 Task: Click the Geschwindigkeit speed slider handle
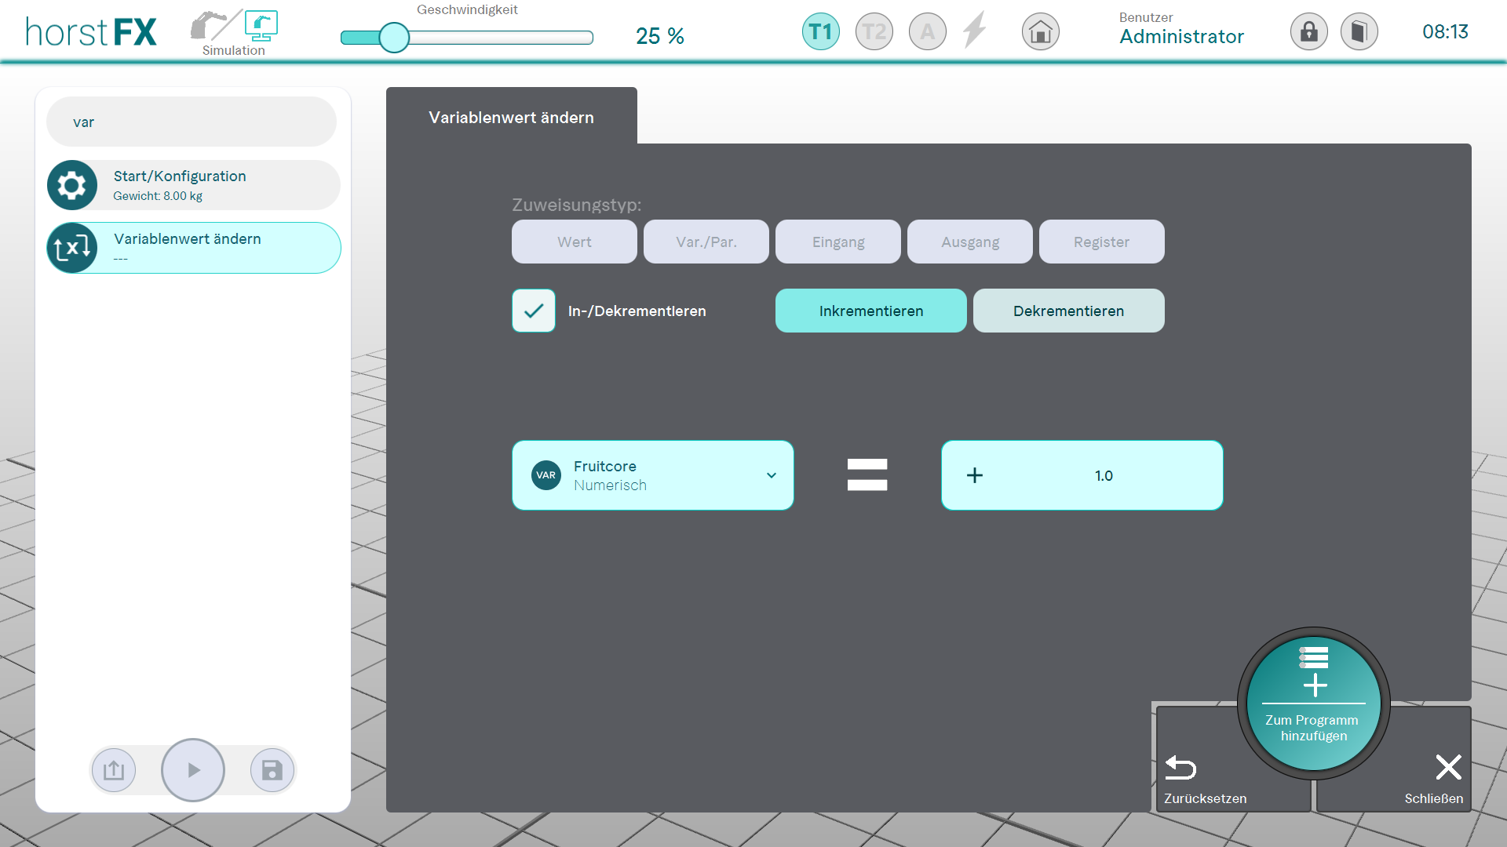click(394, 38)
